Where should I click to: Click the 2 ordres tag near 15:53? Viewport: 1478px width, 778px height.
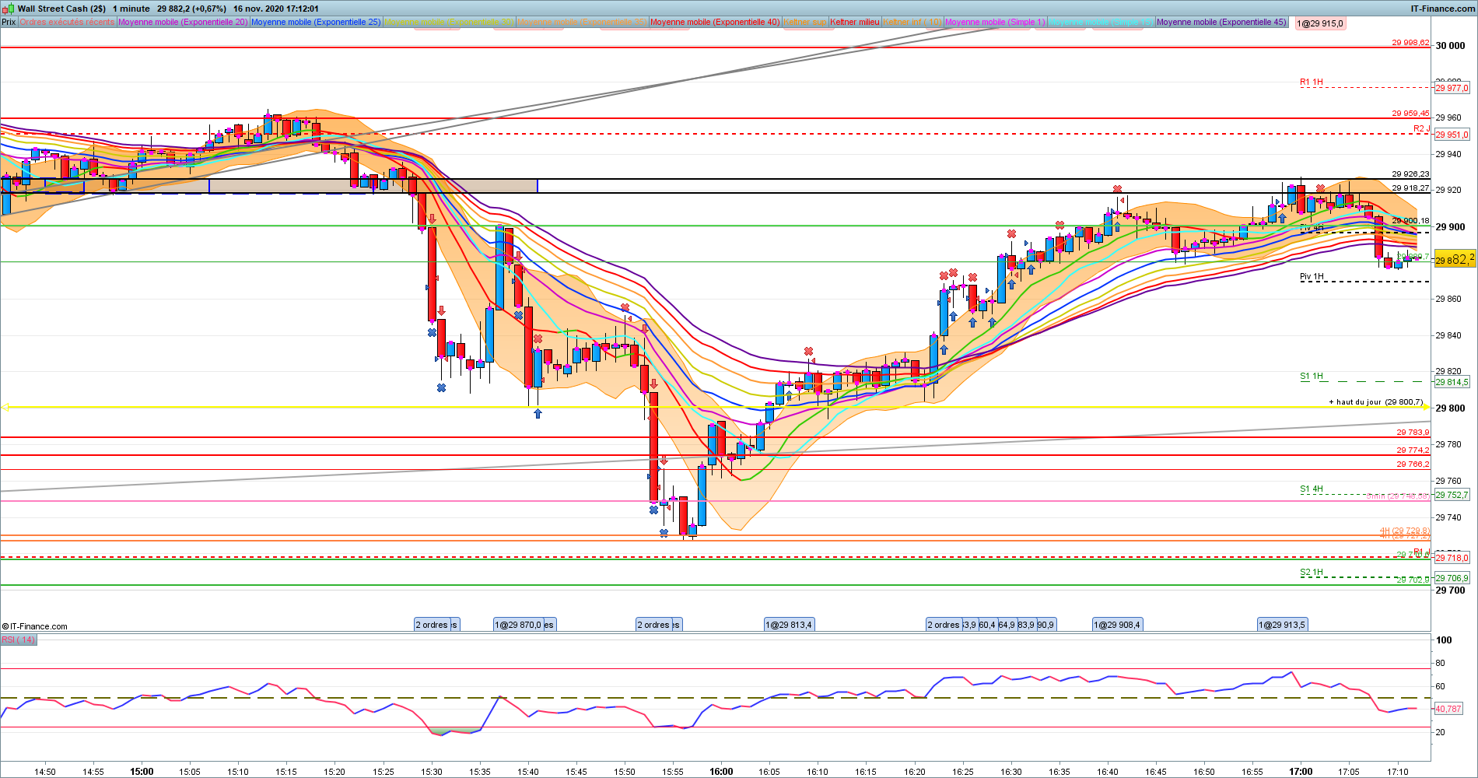point(653,625)
